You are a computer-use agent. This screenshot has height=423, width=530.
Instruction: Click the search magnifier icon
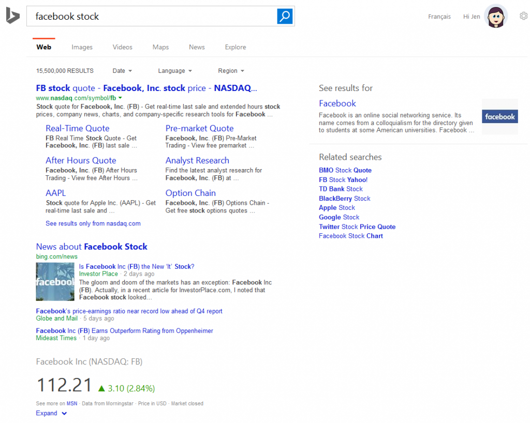click(x=284, y=16)
